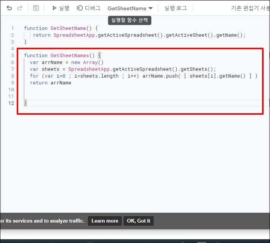Click the getSheets() call on line 7
This screenshot has height=243, width=270.
point(197,69)
